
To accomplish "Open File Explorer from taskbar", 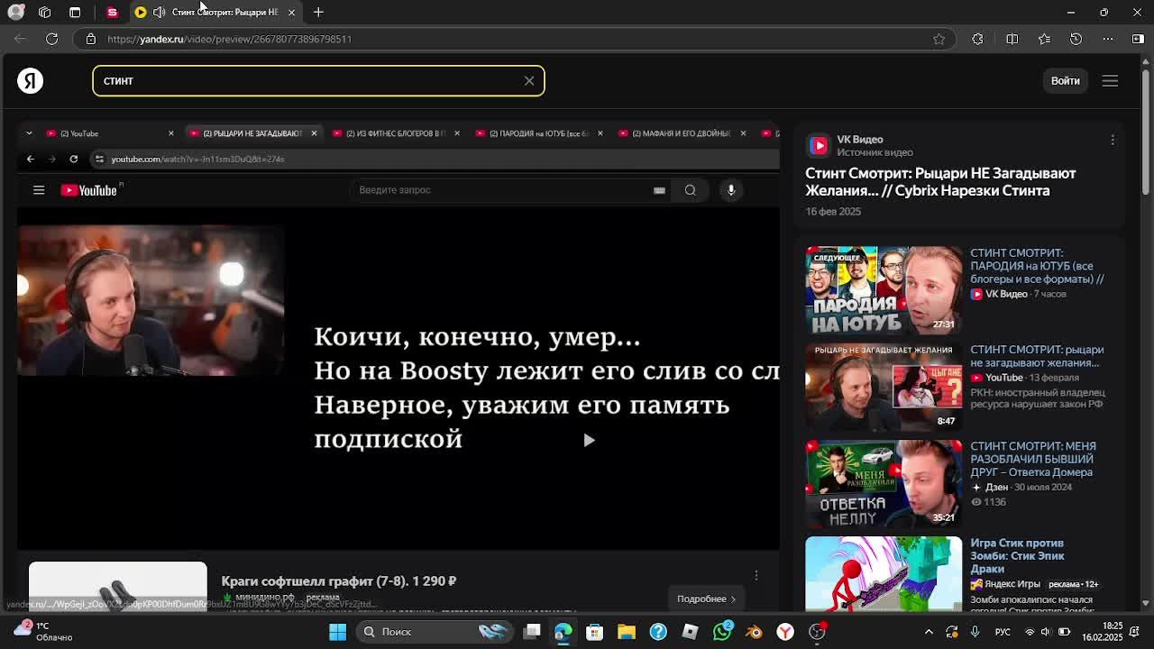I will click(627, 632).
